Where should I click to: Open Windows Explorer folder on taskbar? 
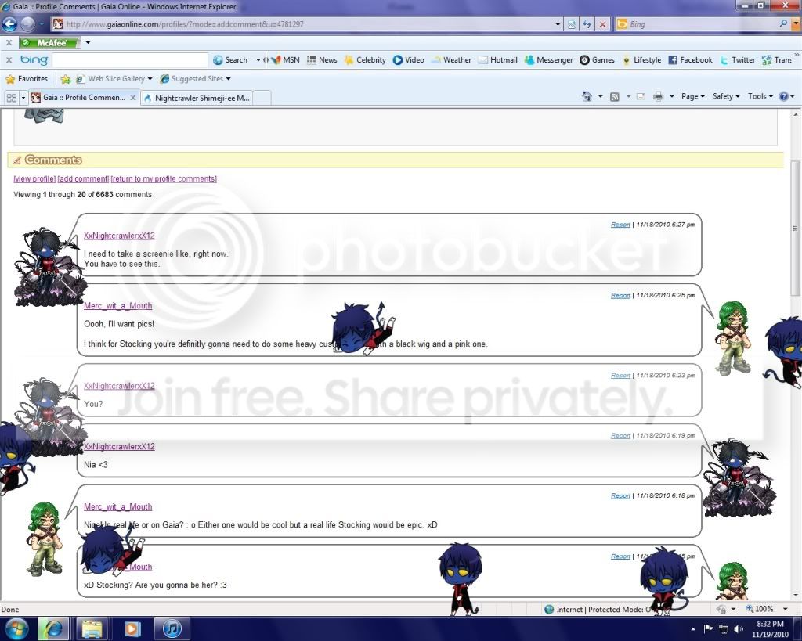(92, 628)
